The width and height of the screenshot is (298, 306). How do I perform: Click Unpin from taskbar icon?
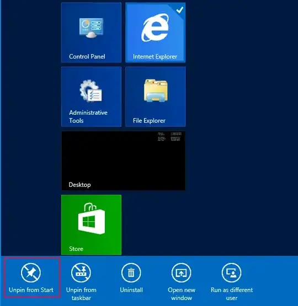pos(81,272)
